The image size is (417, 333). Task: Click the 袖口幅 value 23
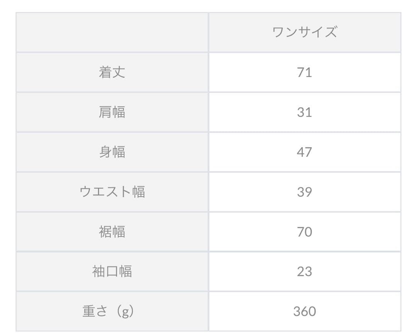click(x=304, y=271)
